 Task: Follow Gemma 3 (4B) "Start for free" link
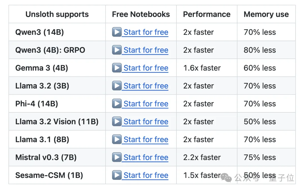[146, 68]
